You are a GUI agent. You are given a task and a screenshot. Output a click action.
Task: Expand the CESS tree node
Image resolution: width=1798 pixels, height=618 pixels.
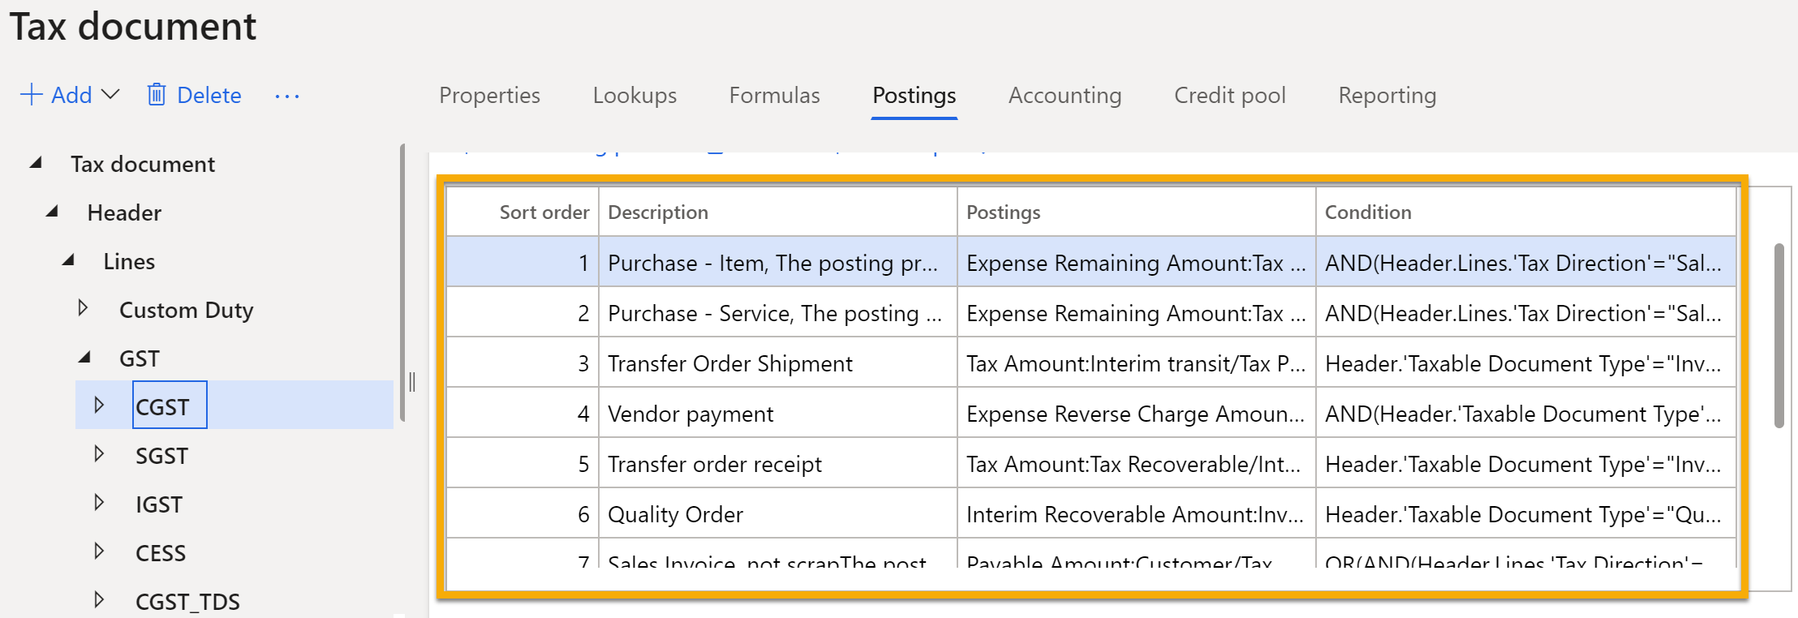pyautogui.click(x=99, y=551)
